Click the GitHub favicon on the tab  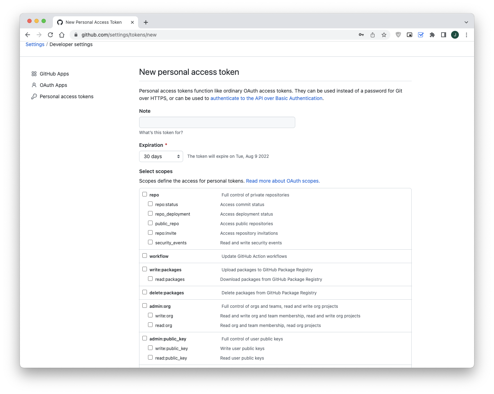click(x=60, y=22)
